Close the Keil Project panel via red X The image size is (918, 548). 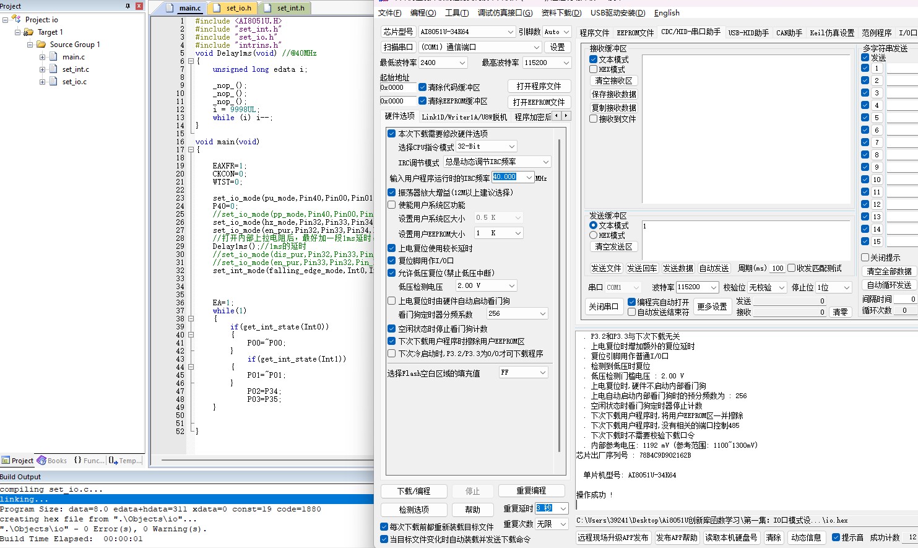click(x=139, y=6)
